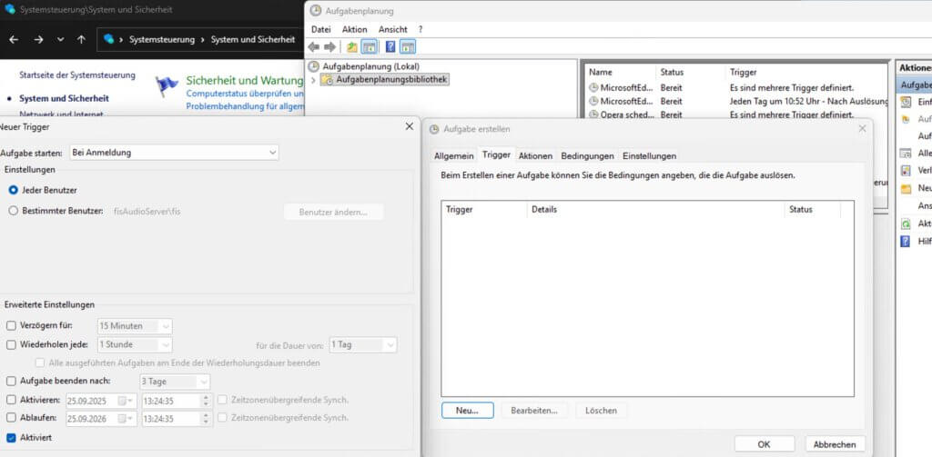Screen dimensions: 932x457
Task: Open calendar picker for Ablaufen date
Action: (126, 419)
